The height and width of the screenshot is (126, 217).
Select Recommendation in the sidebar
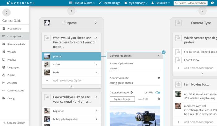17,44
